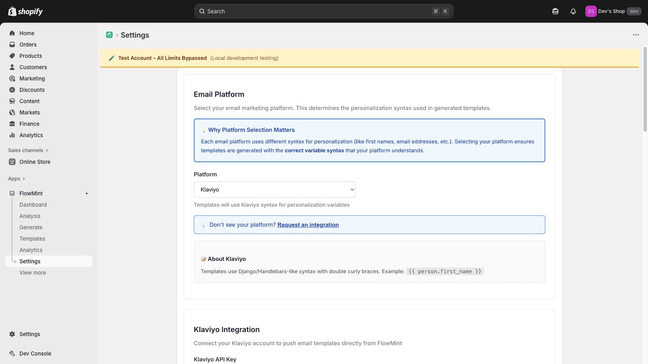Click inside the Search field
648x364 pixels.
pyautogui.click(x=324, y=11)
